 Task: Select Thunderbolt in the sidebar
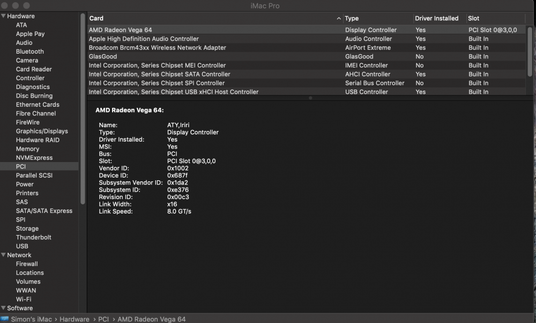33,238
